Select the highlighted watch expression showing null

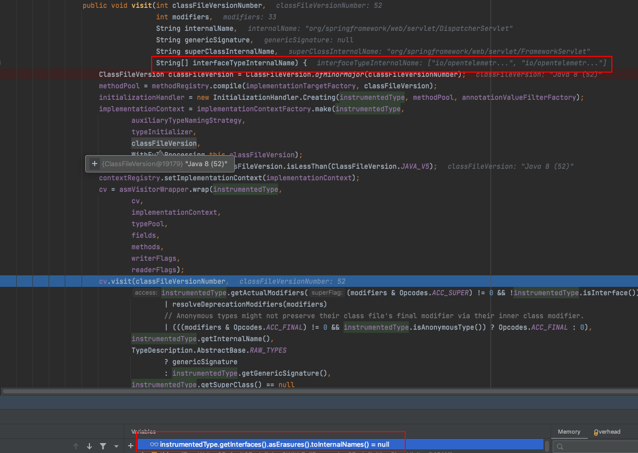pos(272,445)
